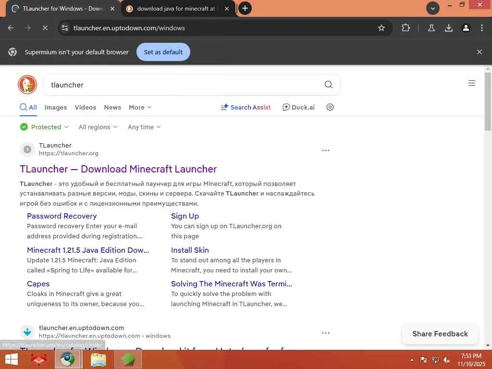This screenshot has height=369, width=492.
Task: Open Minecraft 1.21.5 Java Edition sitelink
Action: [88, 250]
